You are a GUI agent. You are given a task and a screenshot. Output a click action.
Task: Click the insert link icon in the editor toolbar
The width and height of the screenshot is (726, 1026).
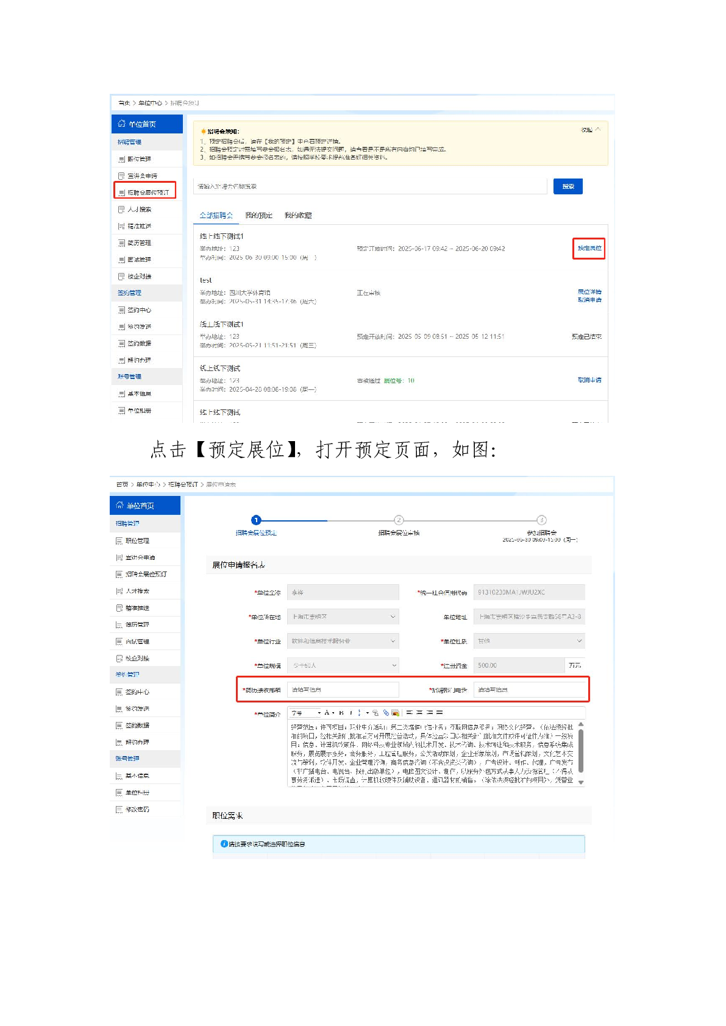point(386,712)
